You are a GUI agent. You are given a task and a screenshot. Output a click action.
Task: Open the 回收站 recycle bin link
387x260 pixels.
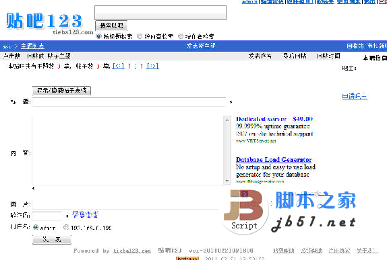(x=355, y=46)
